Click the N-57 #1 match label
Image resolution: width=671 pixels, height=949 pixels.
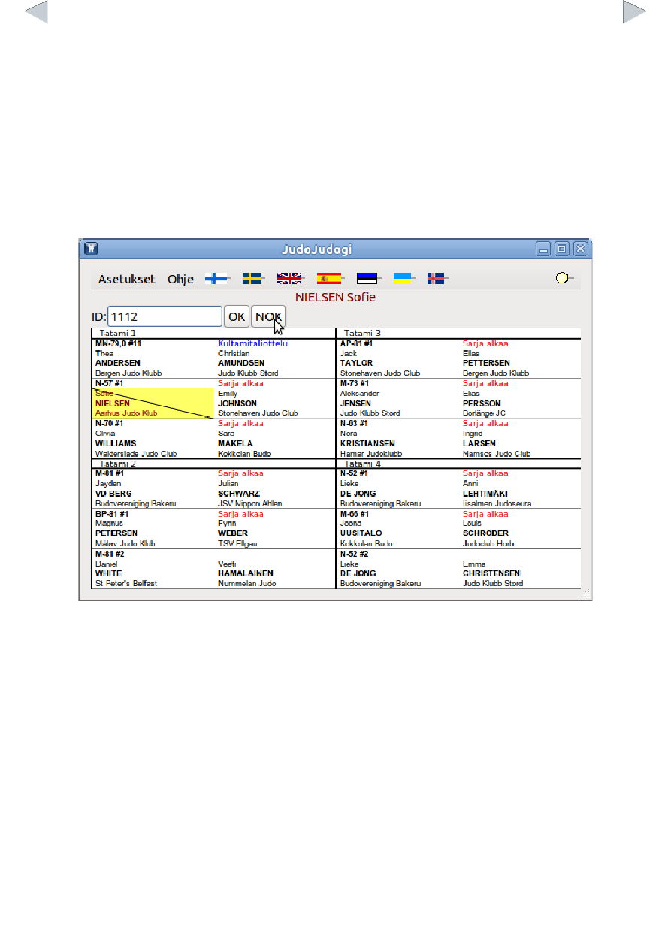tap(110, 383)
